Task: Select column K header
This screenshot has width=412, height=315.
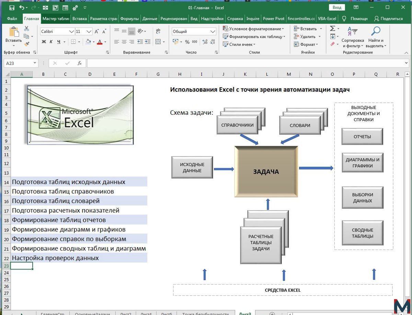Action: (x=245, y=74)
